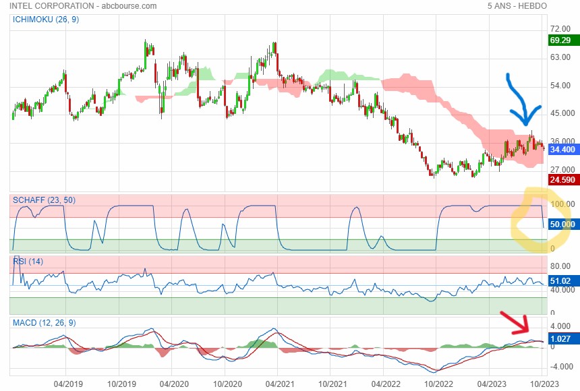
Task: Click the 4.000 MACD axis label
Action: tap(560, 326)
